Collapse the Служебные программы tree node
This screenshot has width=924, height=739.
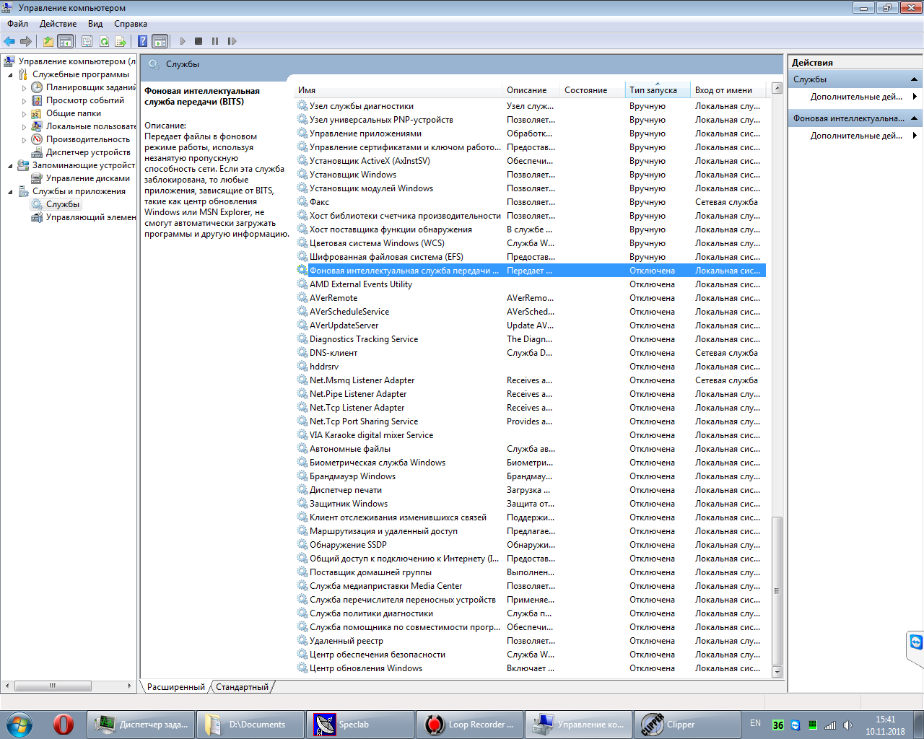click(x=10, y=74)
